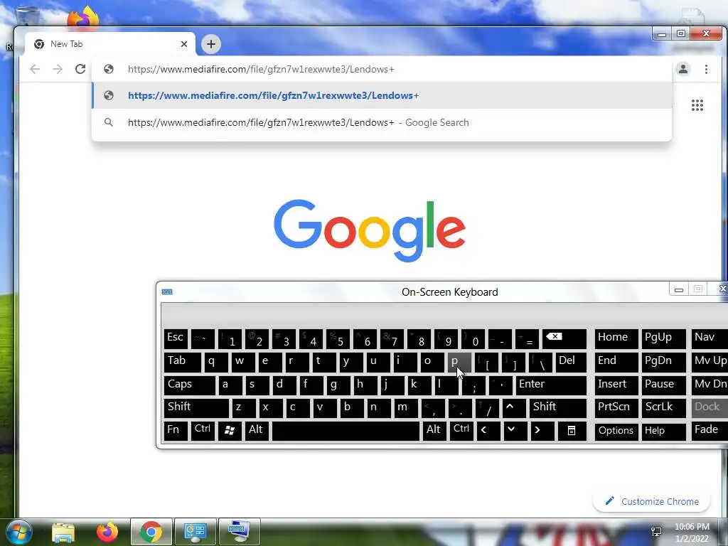Click the Help key on keyboard
Viewport: 728px width, 546px height.
[x=663, y=431]
